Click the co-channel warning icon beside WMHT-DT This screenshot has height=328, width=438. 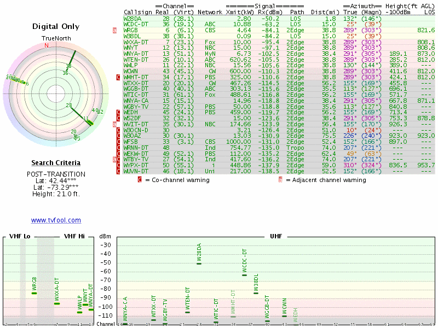click(118, 78)
